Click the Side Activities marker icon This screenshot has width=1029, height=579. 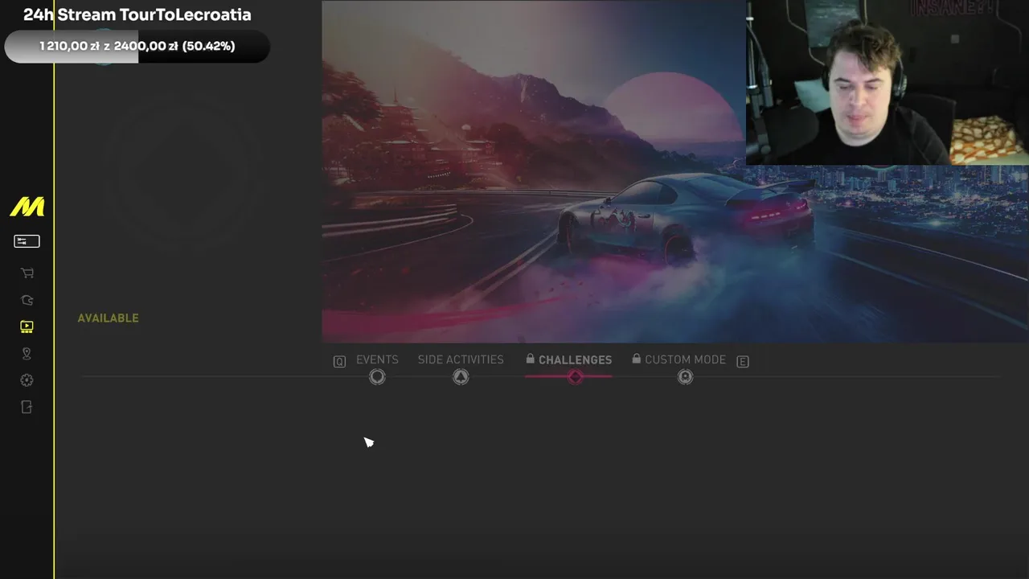click(461, 377)
